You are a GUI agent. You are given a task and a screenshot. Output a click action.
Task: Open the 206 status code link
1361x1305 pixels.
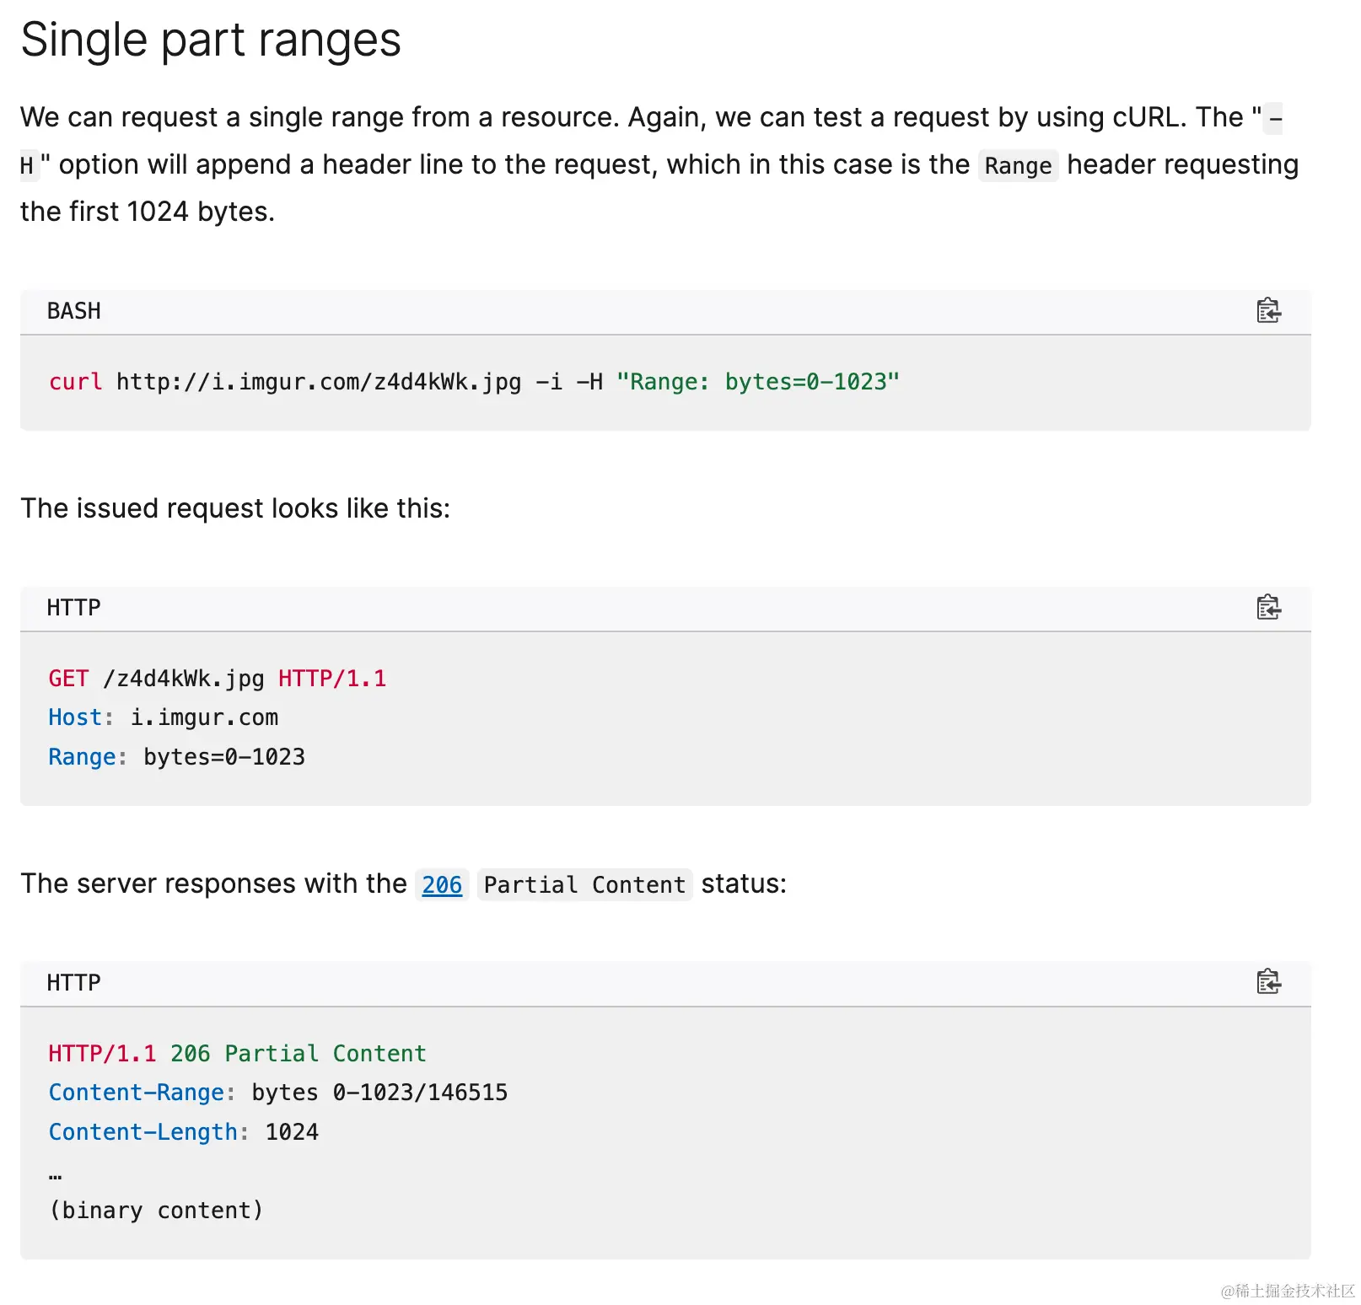(x=442, y=884)
